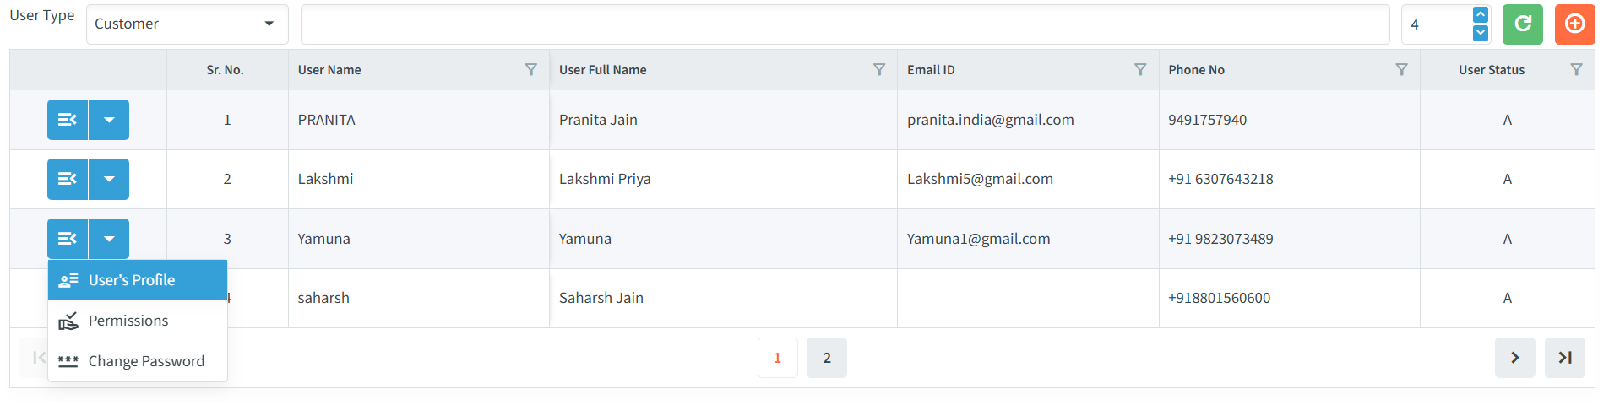This screenshot has width=1609, height=405.
Task: Choose Permissions from the dropdown menu
Action: point(138,321)
